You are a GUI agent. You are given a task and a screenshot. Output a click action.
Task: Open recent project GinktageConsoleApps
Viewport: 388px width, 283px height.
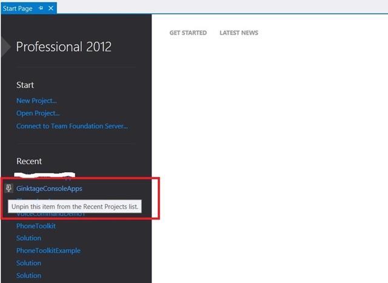coord(49,188)
